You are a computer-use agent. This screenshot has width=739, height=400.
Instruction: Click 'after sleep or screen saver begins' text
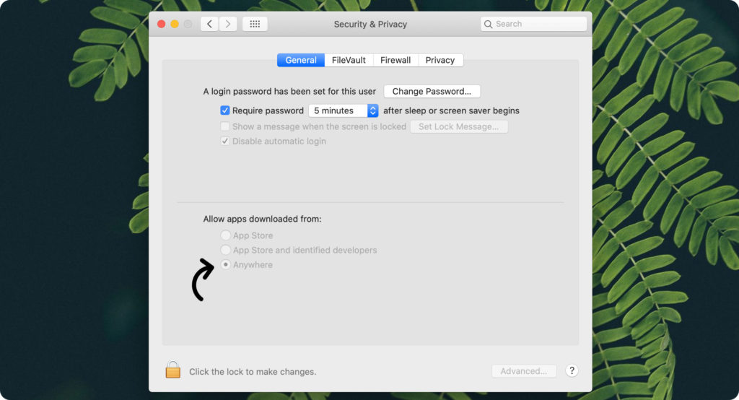[451, 110]
